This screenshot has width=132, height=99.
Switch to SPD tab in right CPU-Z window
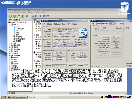[116, 23]
